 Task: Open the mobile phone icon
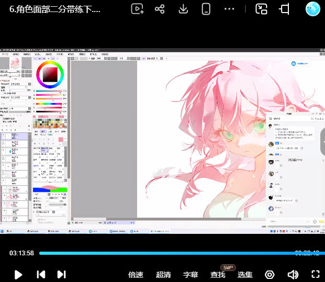206,9
